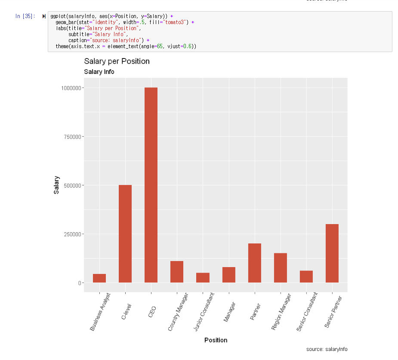
Task: Click the "Junior Consultant" x-axis label
Action: [x=204, y=312]
